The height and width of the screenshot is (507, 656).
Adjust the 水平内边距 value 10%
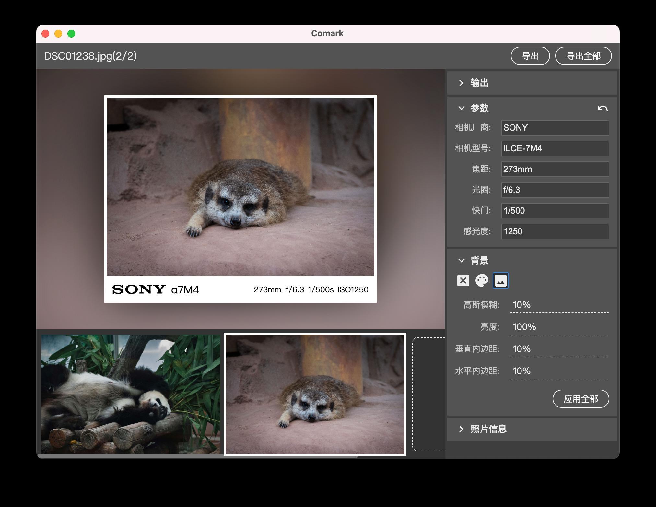coord(559,371)
